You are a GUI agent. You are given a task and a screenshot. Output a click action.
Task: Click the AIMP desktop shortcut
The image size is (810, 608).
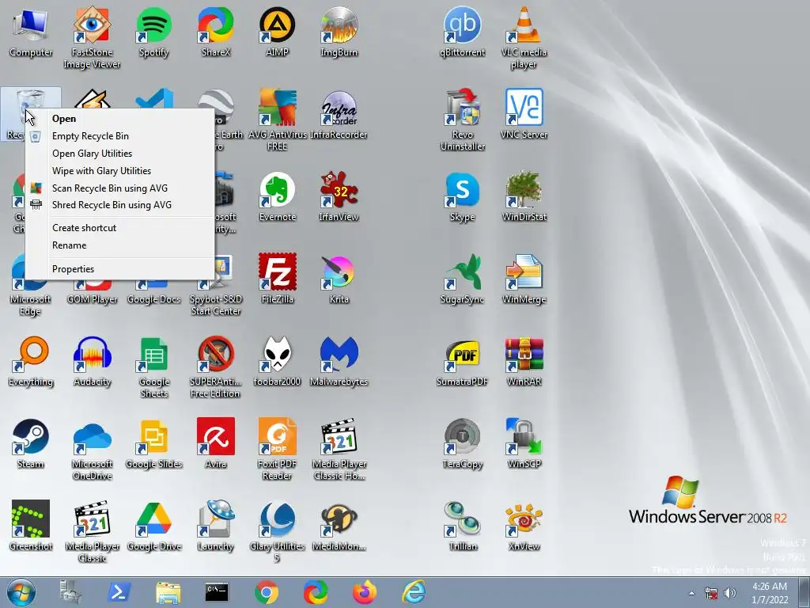(278, 32)
